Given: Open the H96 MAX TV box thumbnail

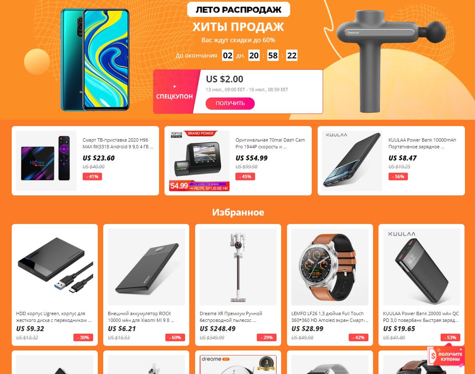Looking at the screenshot, I should tap(46, 161).
